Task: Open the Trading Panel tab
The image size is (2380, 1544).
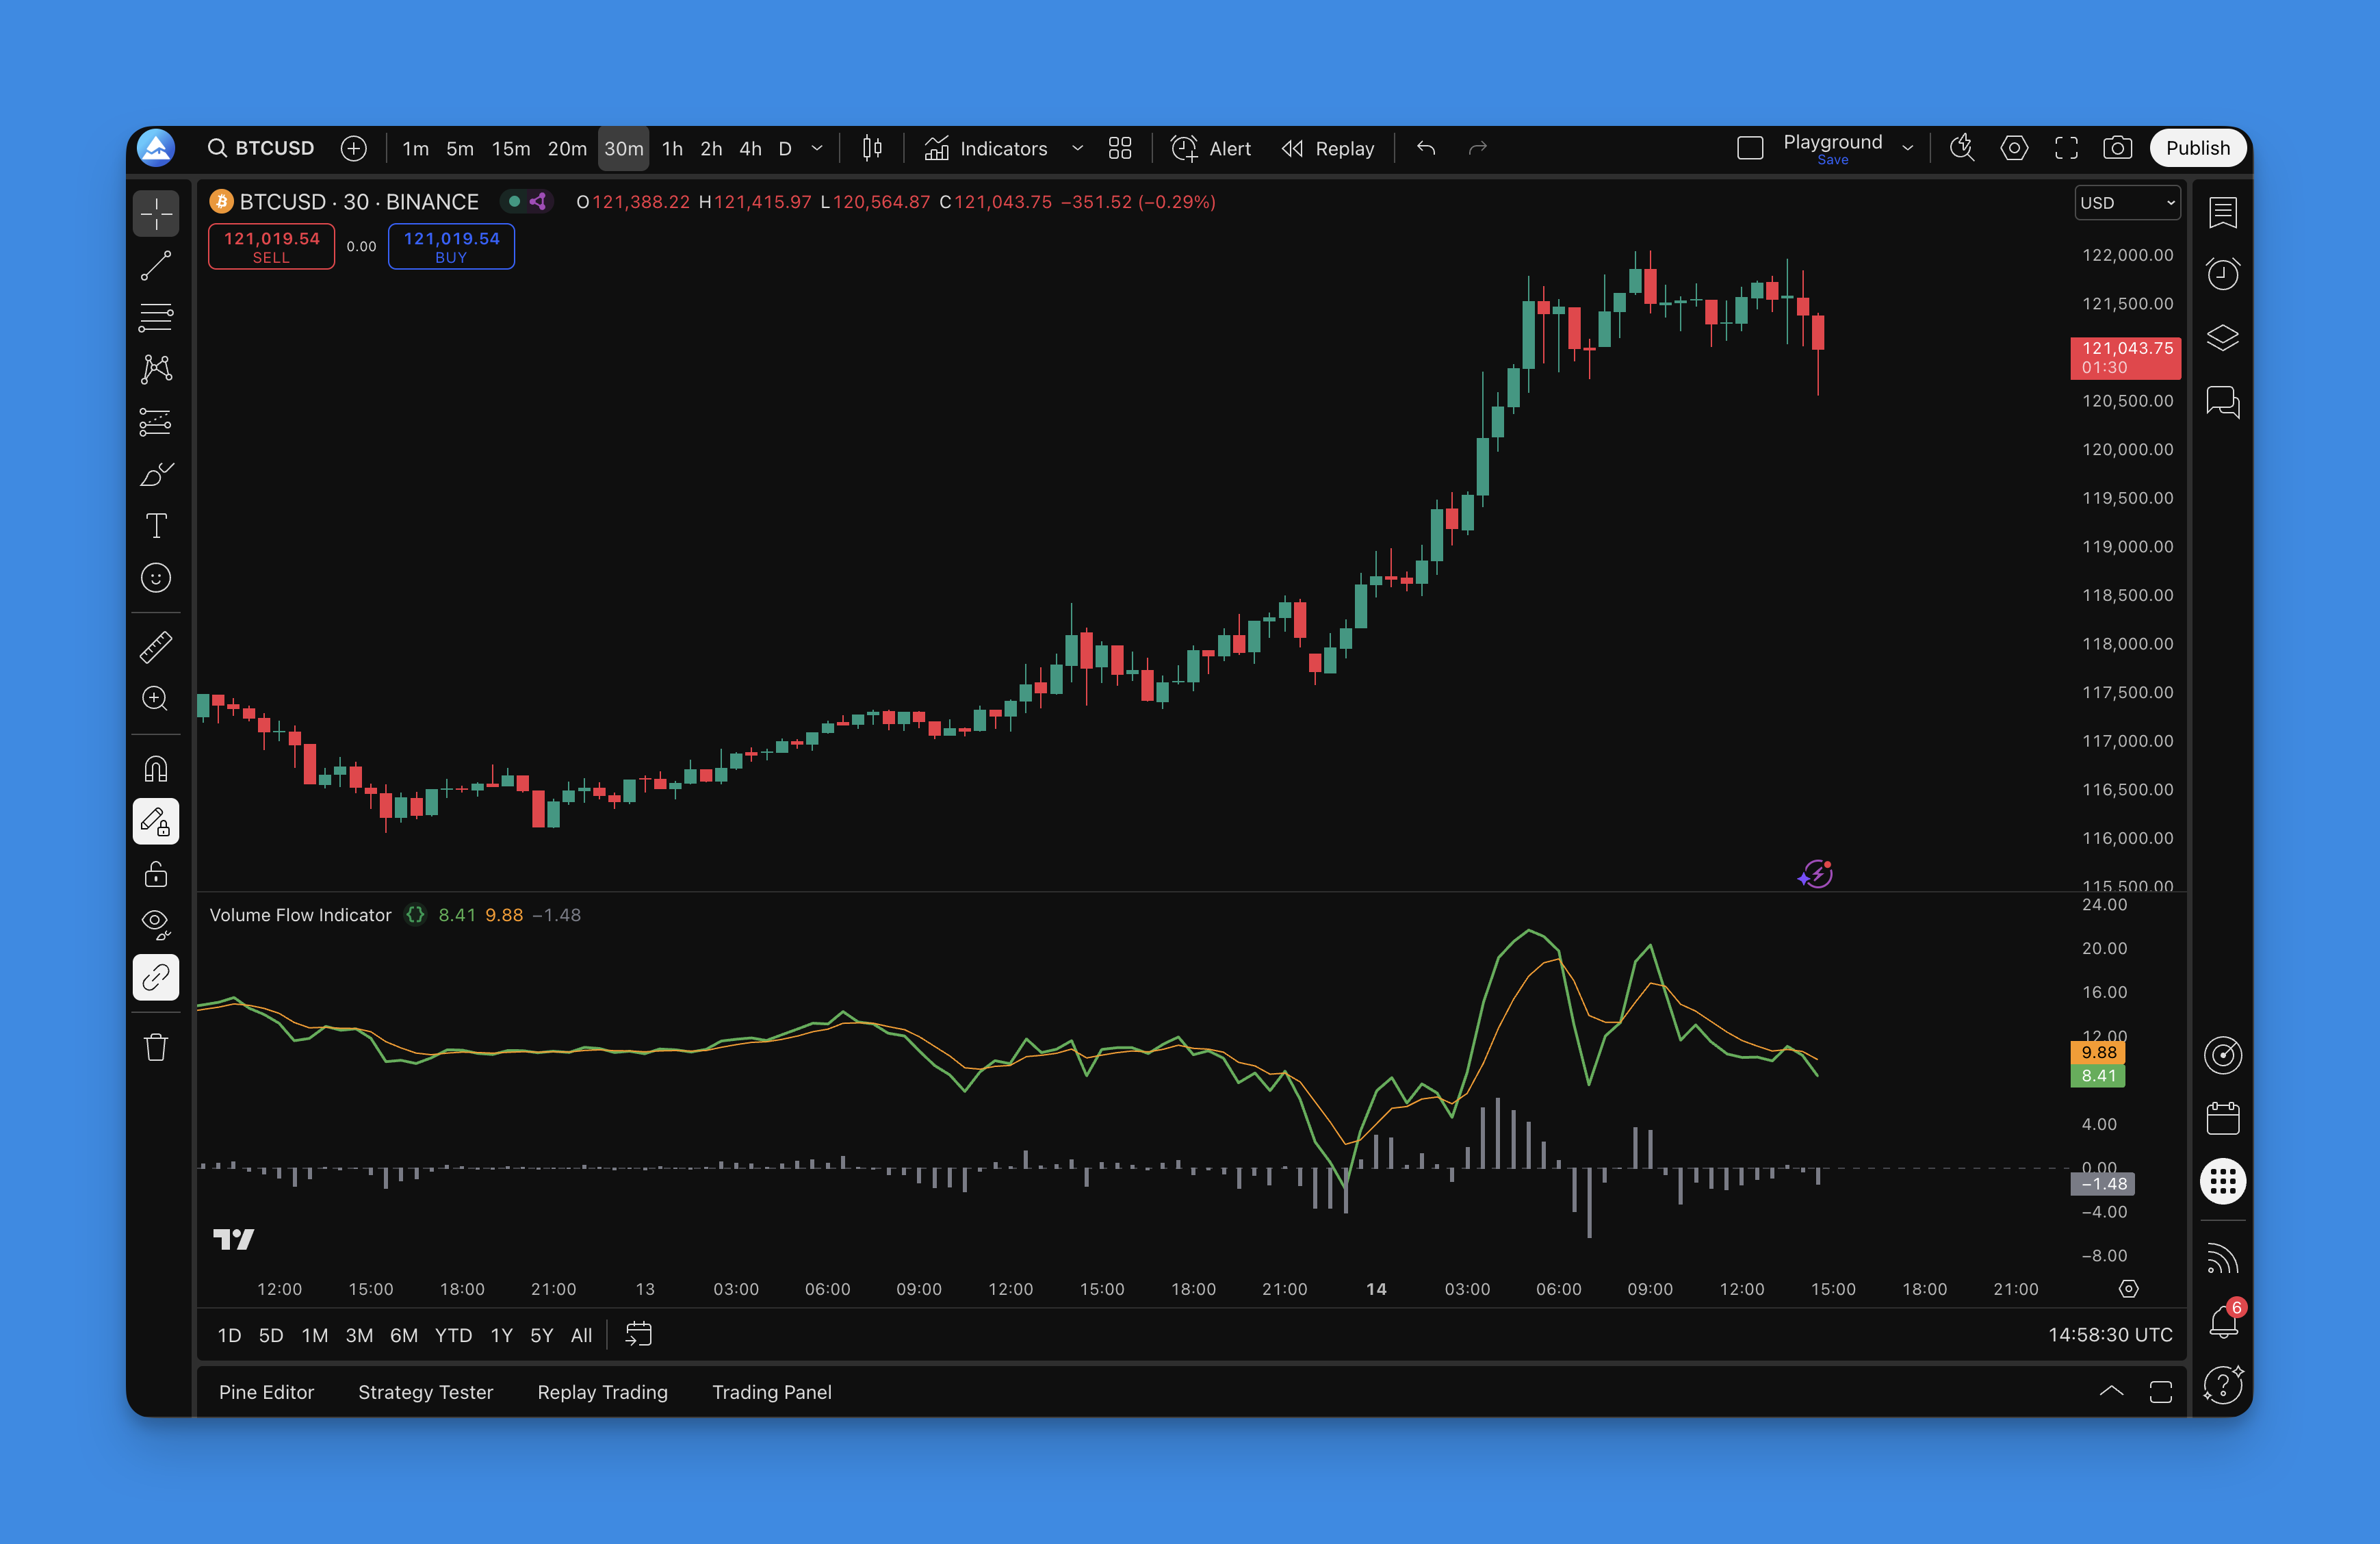Action: click(x=771, y=1392)
